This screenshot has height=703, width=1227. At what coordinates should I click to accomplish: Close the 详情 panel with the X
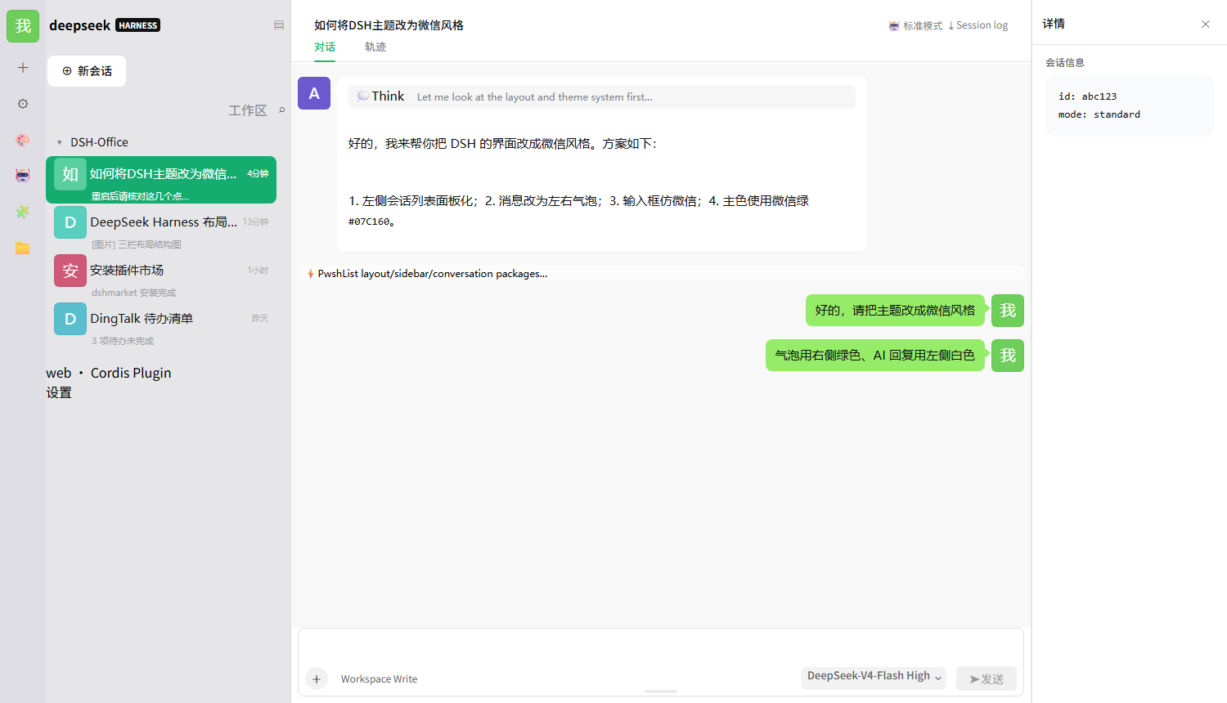[x=1206, y=24]
